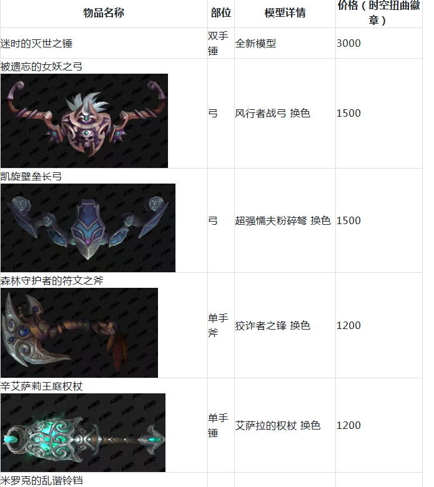Click the 部位 column header
Screen dimensions: 434x487
coord(221,12)
